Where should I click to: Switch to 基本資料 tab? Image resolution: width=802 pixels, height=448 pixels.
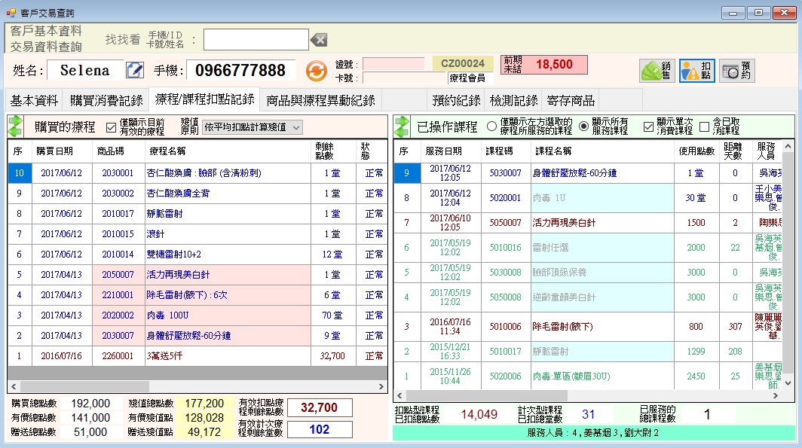click(34, 100)
